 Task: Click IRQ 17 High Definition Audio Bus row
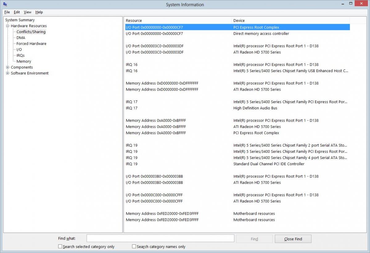click(x=237, y=108)
